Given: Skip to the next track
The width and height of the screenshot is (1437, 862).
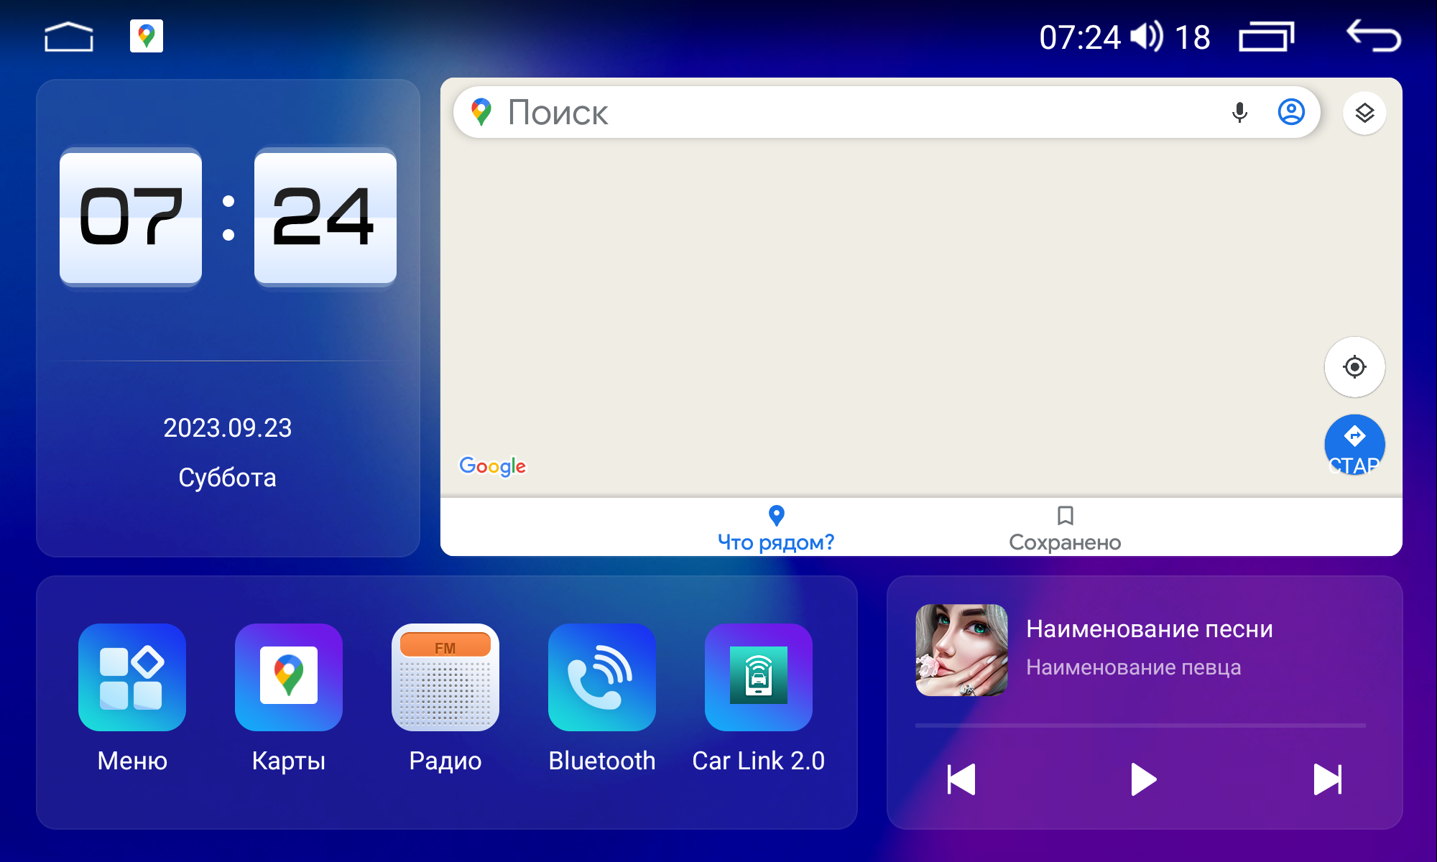Looking at the screenshot, I should tap(1326, 779).
